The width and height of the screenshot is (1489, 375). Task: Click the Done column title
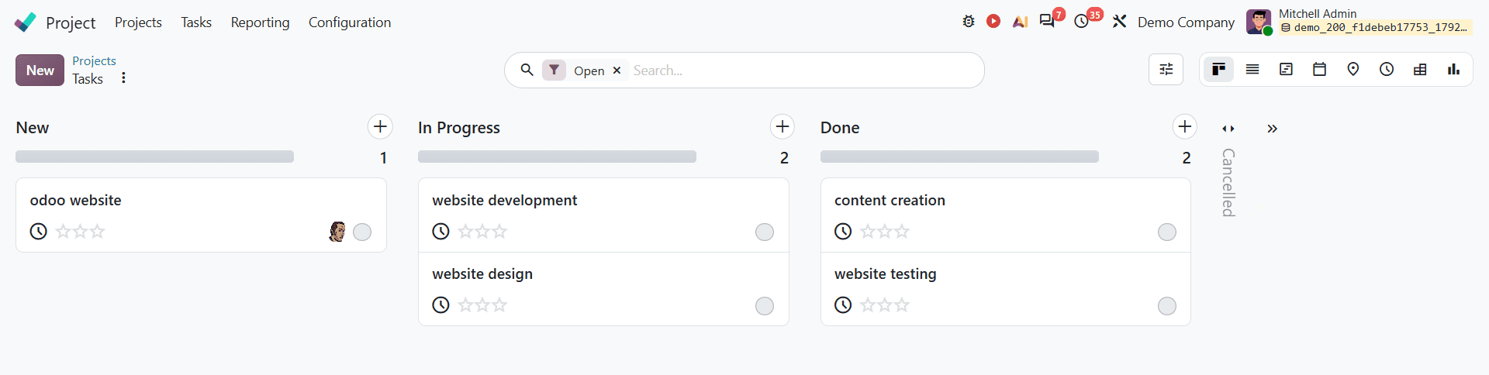click(x=840, y=128)
